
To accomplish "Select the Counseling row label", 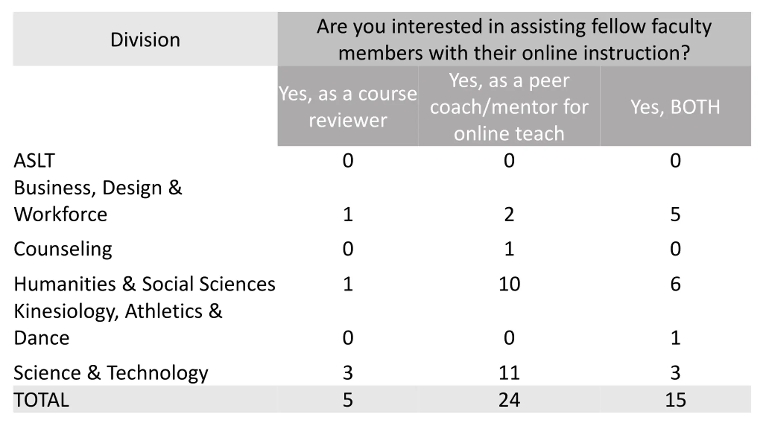I will (x=63, y=249).
